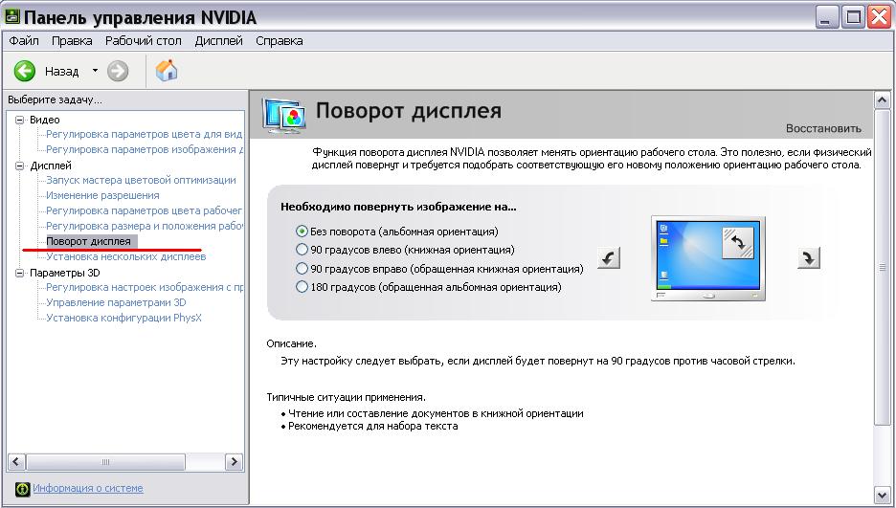Click up arrow of main vertical scrollbar
The image size is (896, 508).
(882, 100)
